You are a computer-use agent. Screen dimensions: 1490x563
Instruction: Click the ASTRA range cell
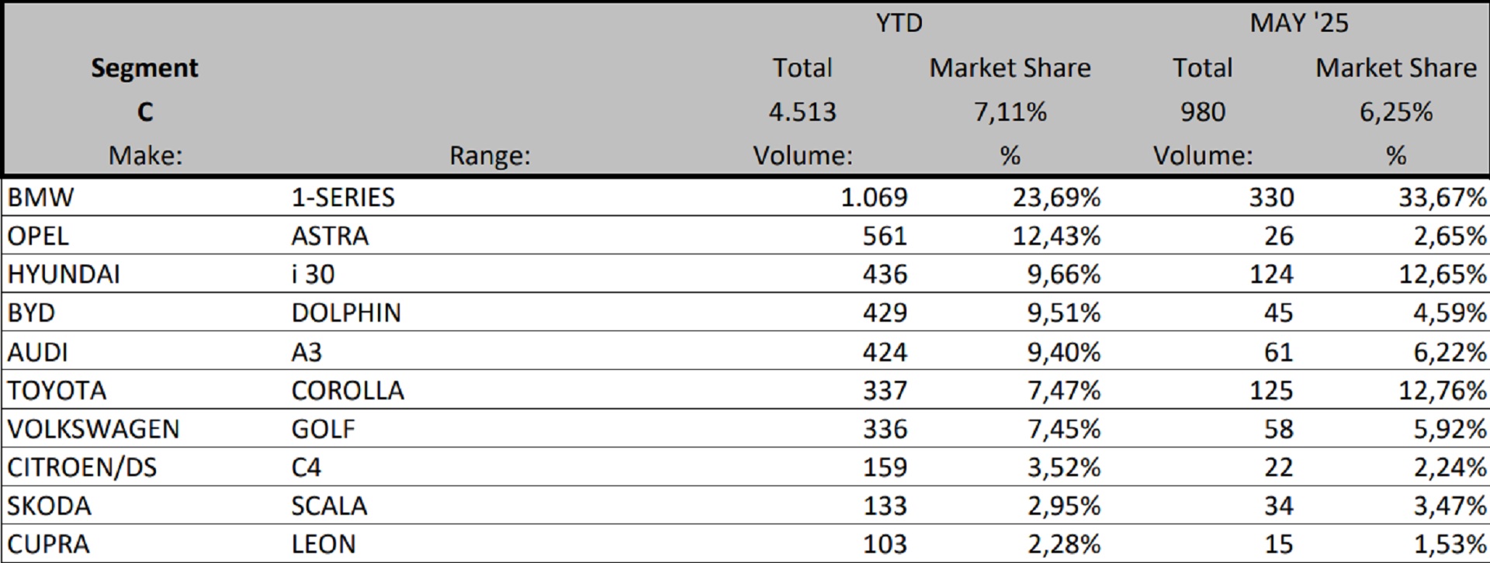click(x=330, y=236)
